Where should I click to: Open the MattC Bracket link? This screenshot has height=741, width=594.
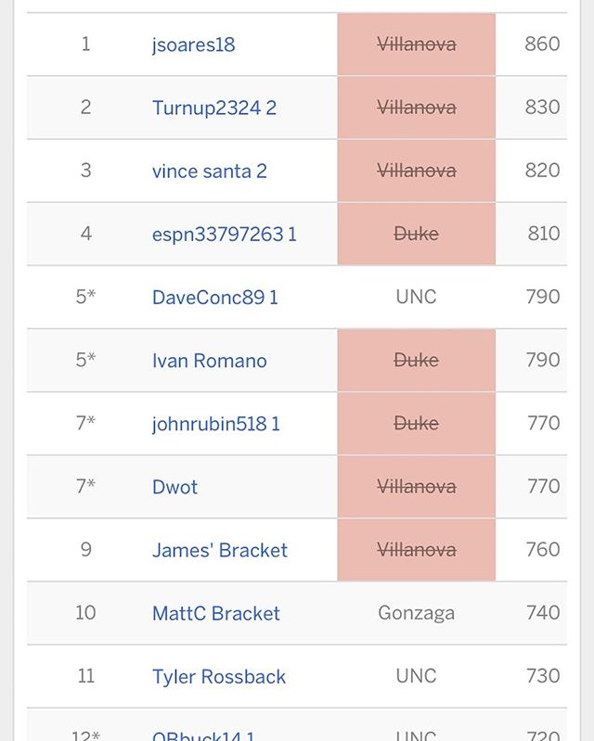[x=216, y=613]
